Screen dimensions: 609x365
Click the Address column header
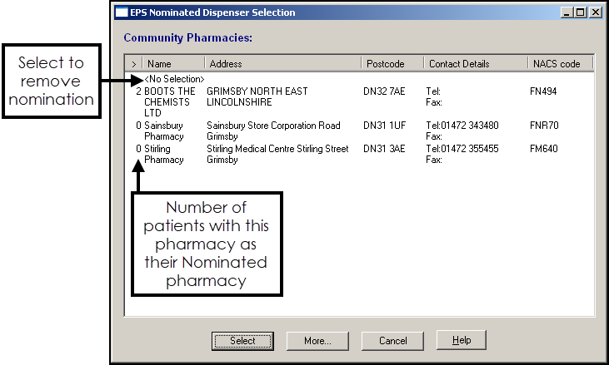click(283, 64)
